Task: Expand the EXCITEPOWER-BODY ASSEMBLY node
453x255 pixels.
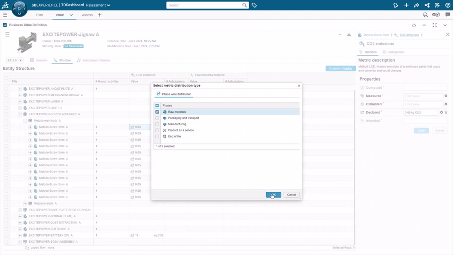Action: [x=20, y=242]
